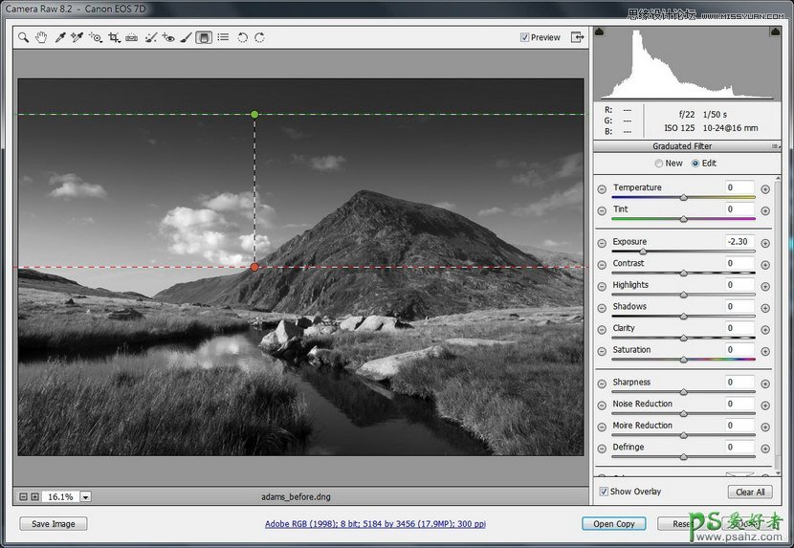Select the Zoom tool in the toolbar
Screen dimensions: 794x548
click(23, 37)
